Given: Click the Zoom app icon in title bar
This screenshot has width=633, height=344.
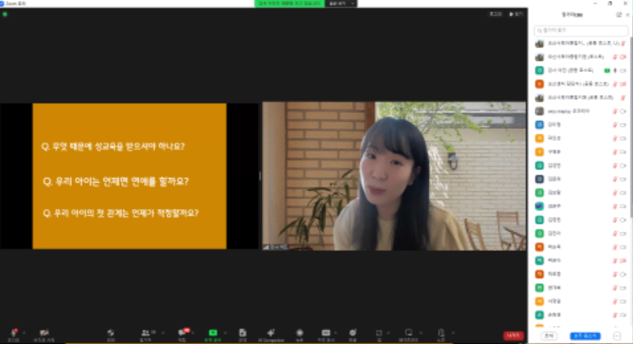Looking at the screenshot, I should (2, 3).
